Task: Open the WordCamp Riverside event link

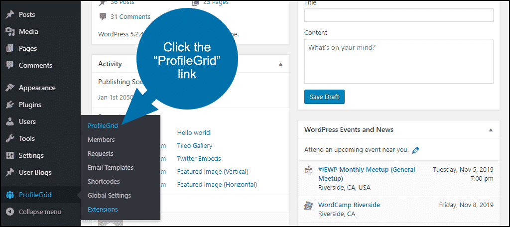Action: pyautogui.click(x=349, y=205)
